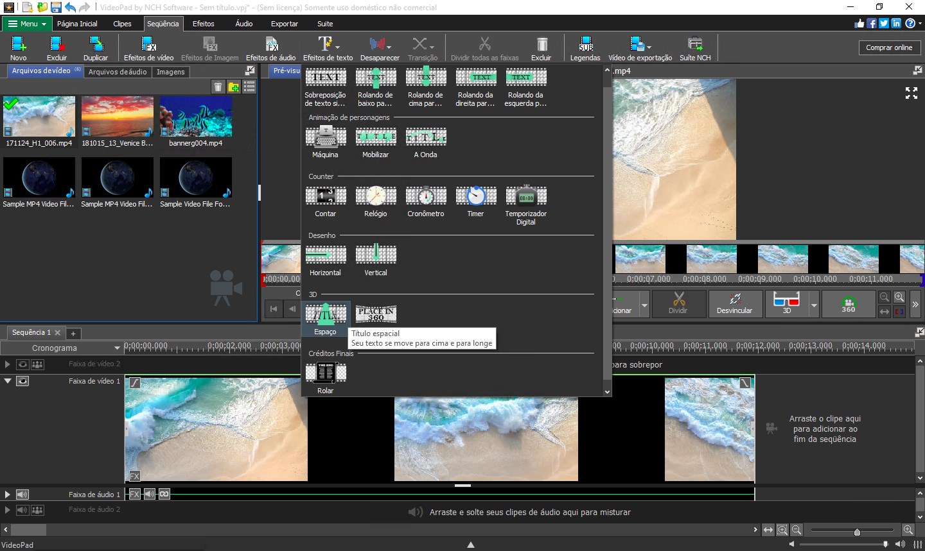Image resolution: width=925 pixels, height=551 pixels.
Task: Switch to the Exportar tab
Action: coord(284,24)
